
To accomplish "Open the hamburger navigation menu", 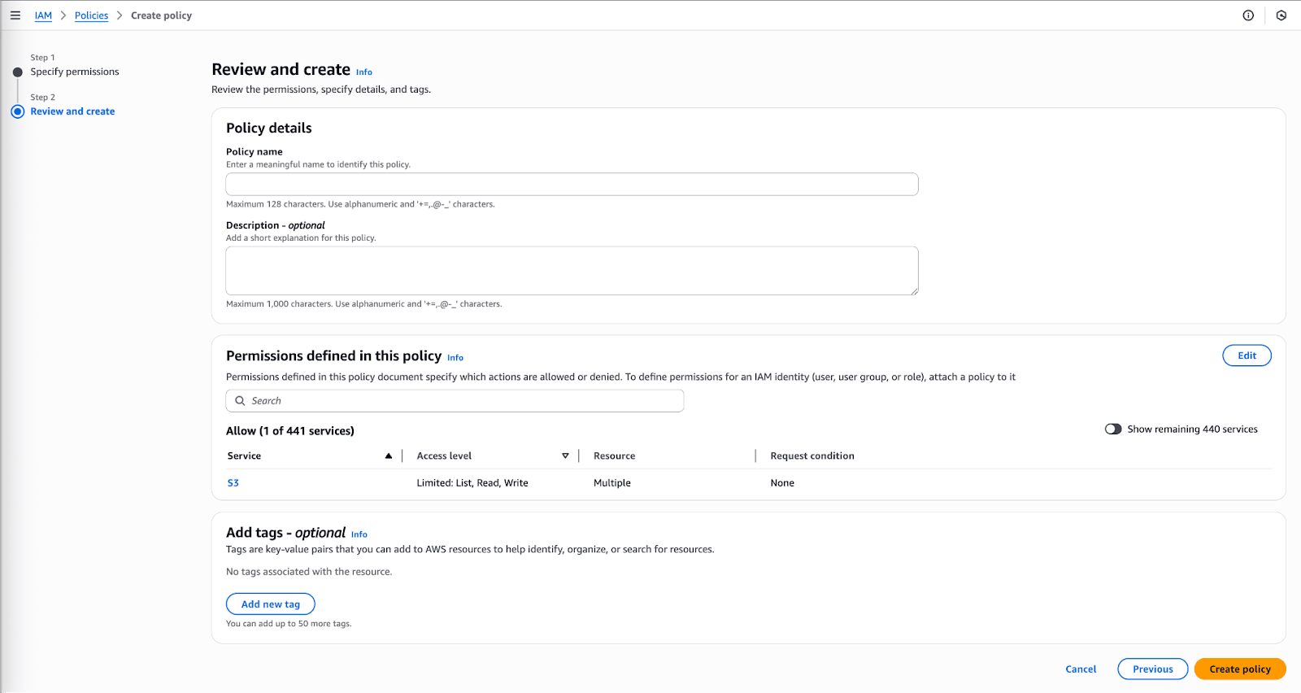I will point(15,15).
